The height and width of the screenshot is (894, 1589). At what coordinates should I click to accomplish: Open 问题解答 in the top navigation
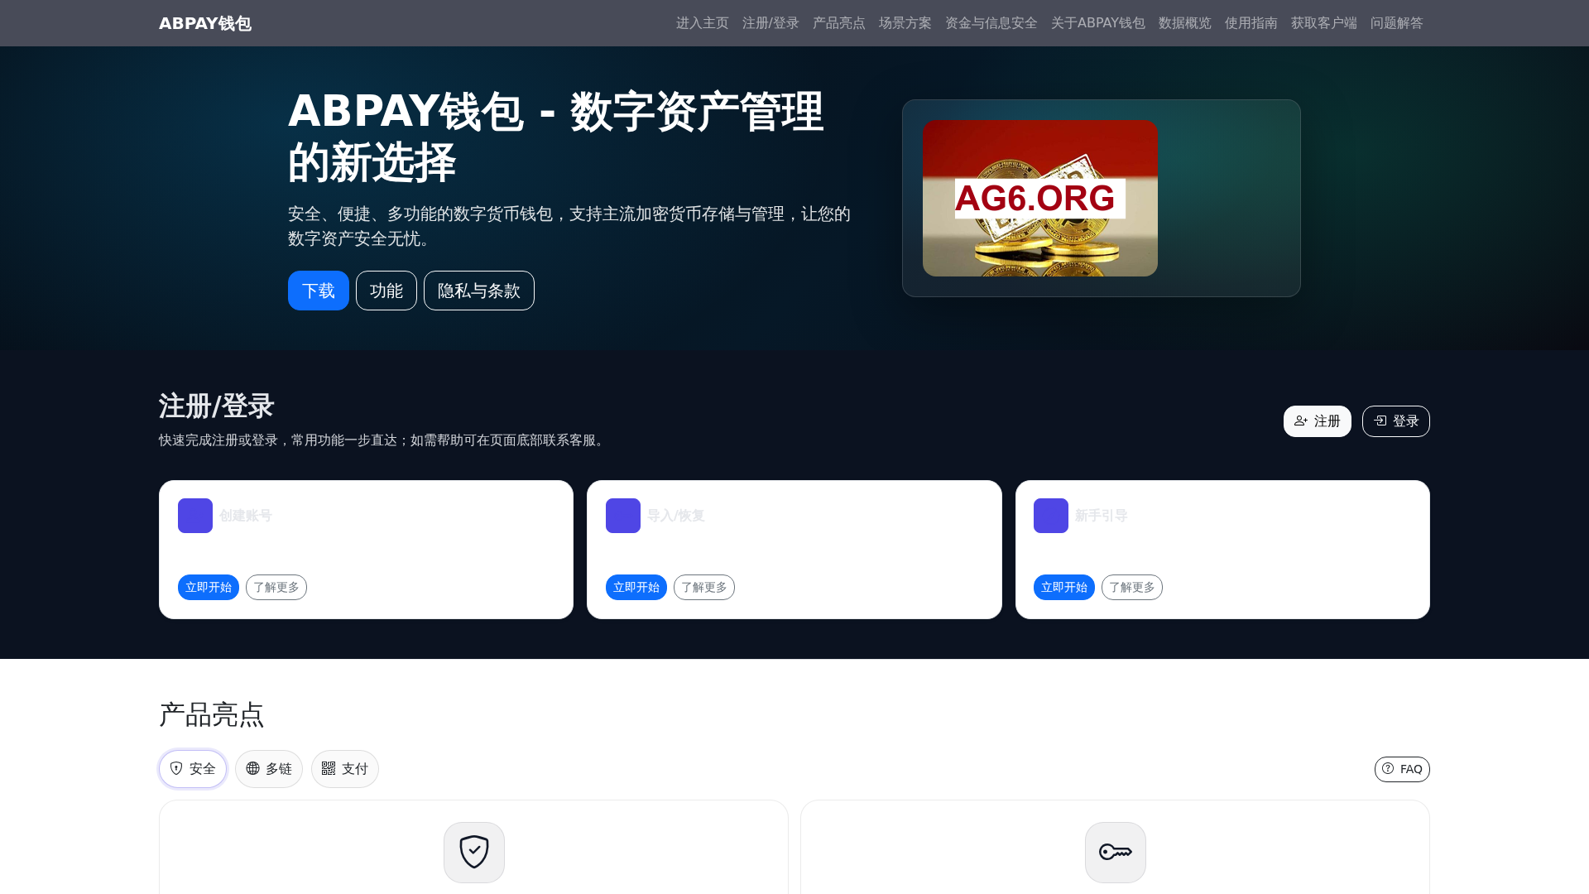pyautogui.click(x=1396, y=23)
